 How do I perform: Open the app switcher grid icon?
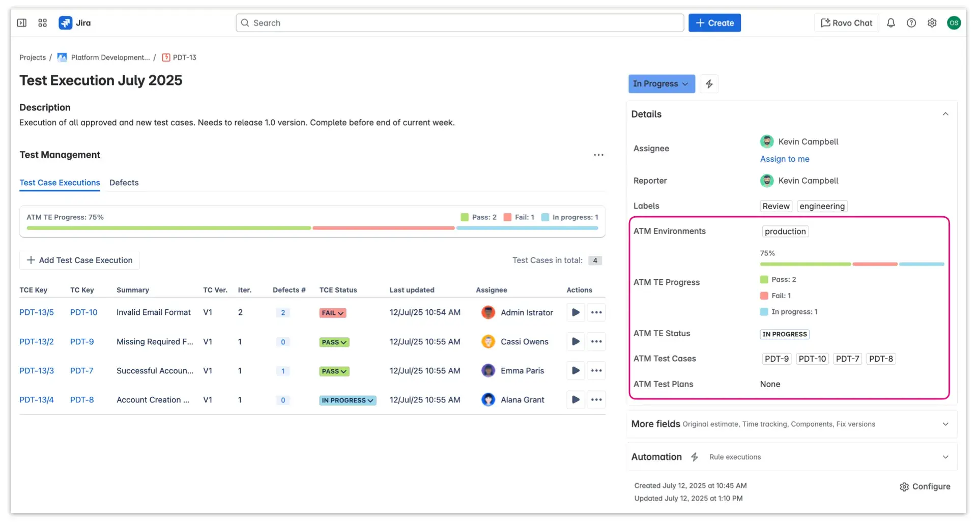(x=42, y=23)
